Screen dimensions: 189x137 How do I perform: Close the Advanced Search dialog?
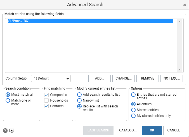(185, 5)
